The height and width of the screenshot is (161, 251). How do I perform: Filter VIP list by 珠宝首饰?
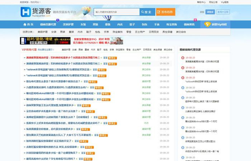(x=120, y=50)
